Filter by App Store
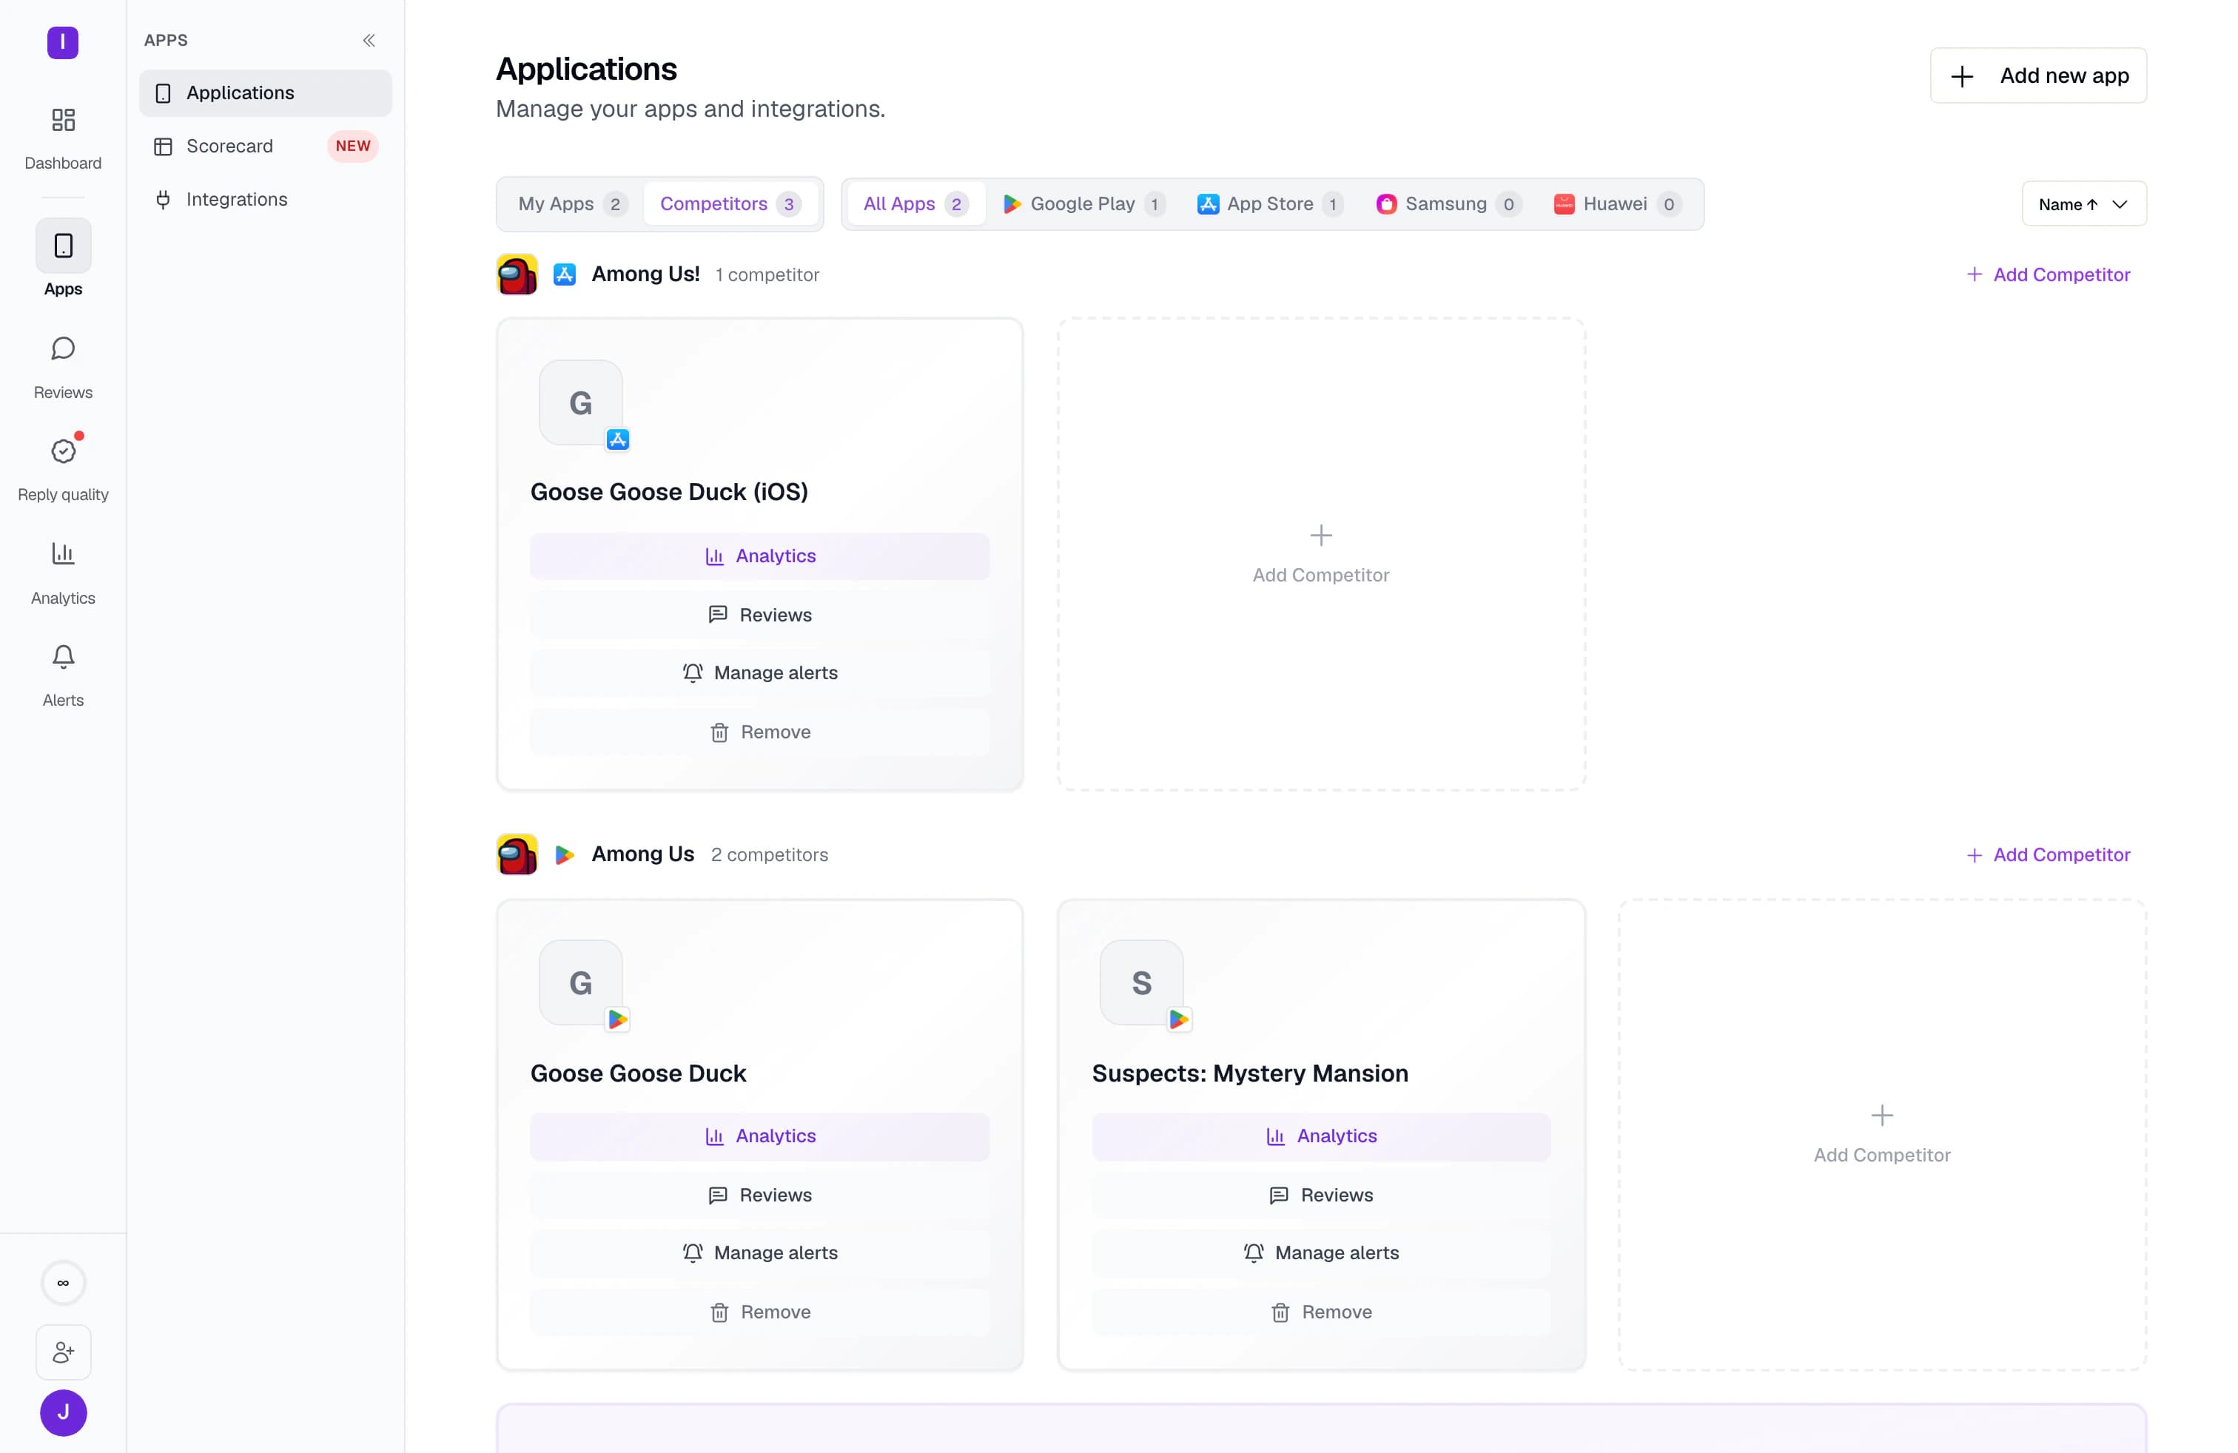 (1269, 204)
